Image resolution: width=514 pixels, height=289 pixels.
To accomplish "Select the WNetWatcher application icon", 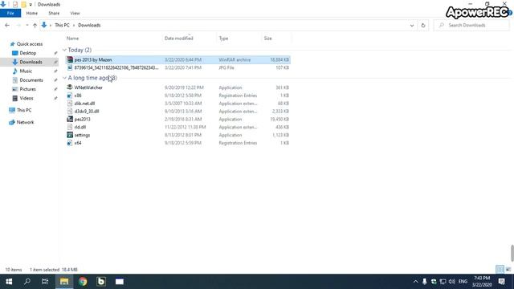I will (70, 88).
